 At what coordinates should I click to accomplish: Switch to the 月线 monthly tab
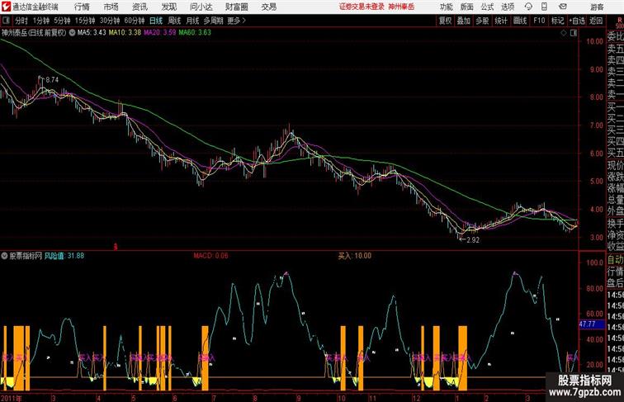[192, 21]
